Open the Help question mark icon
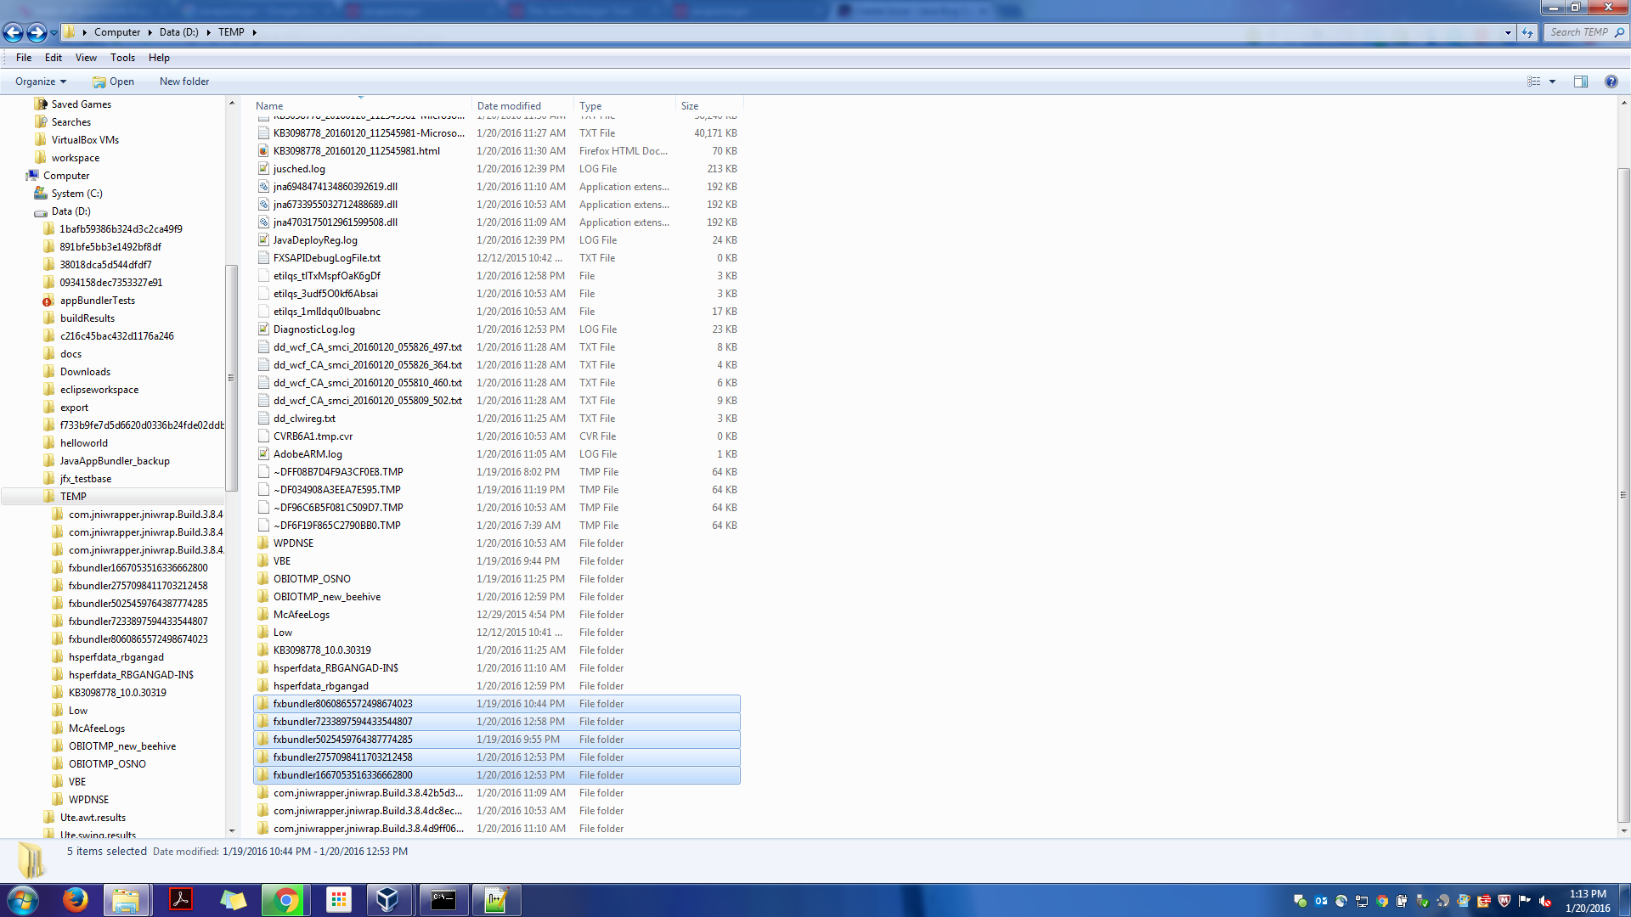This screenshot has width=1631, height=917. click(x=1611, y=82)
